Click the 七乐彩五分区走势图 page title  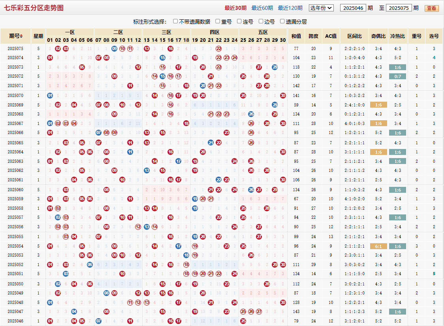click(34, 8)
